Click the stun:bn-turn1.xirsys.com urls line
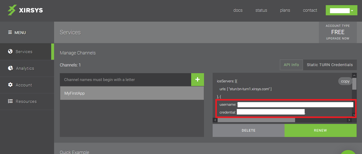Image resolution: width=362 pixels, height=154 pixels. [x=245, y=89]
